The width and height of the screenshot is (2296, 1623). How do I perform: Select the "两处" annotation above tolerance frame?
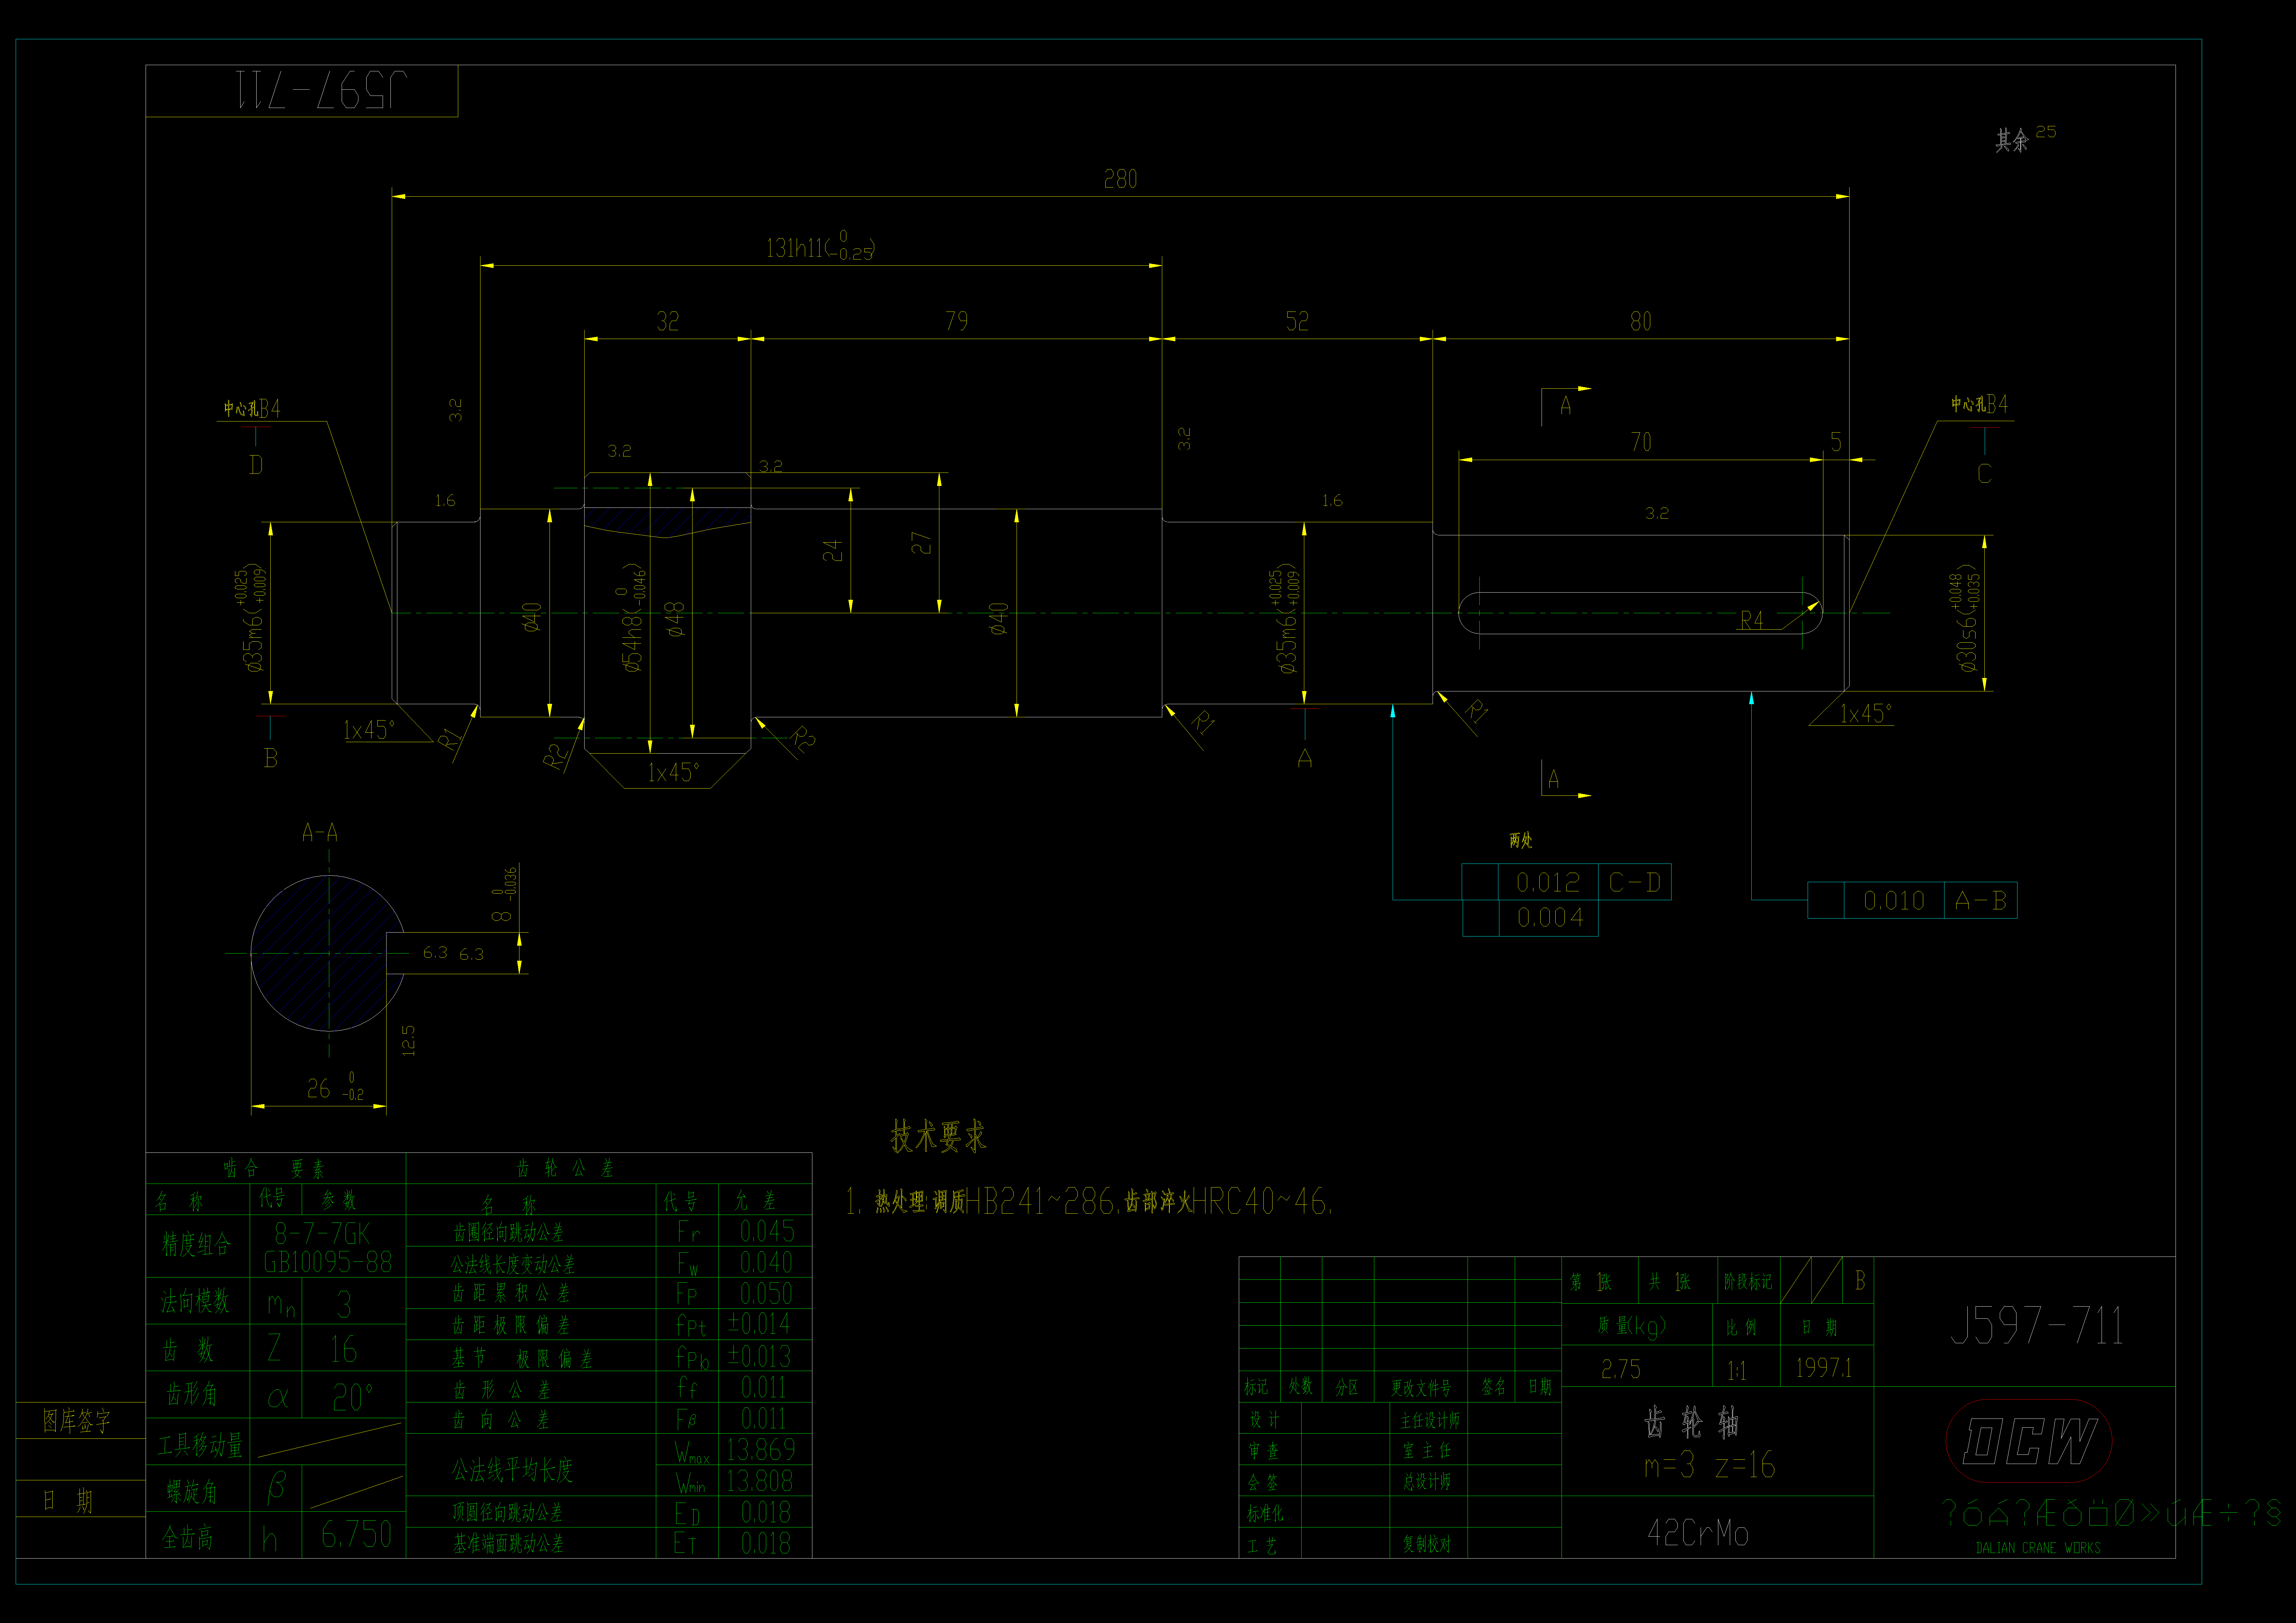pos(1521,840)
